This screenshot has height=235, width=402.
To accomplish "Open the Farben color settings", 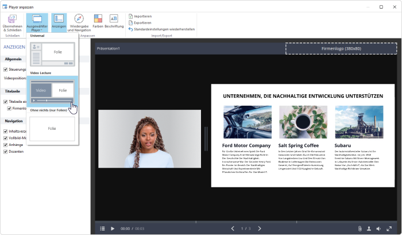I will tap(98, 21).
